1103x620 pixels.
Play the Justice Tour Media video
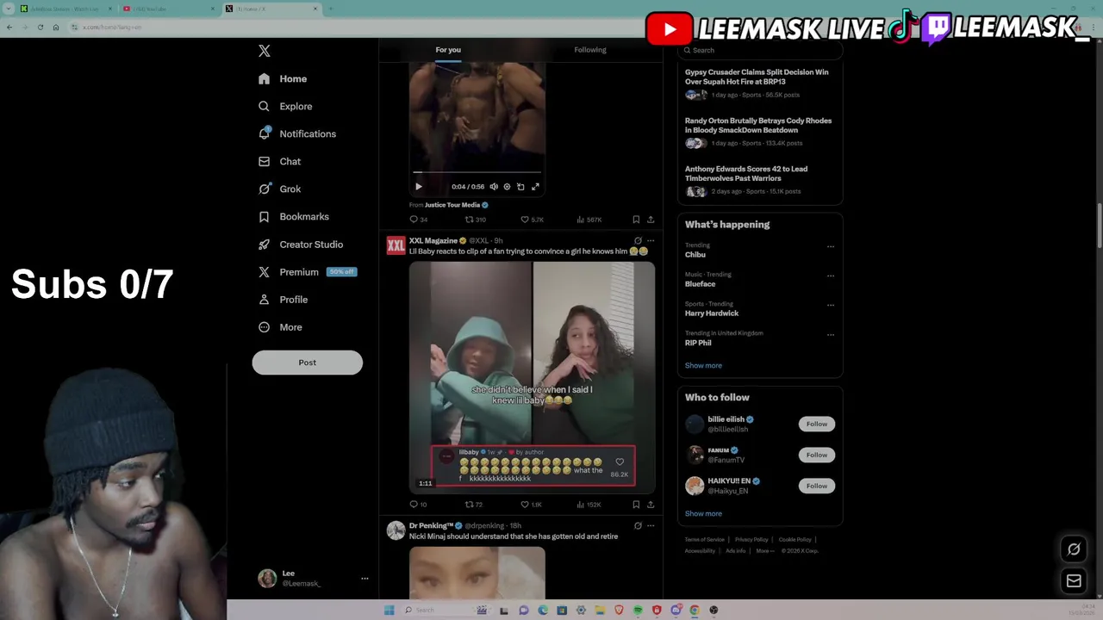coord(419,186)
